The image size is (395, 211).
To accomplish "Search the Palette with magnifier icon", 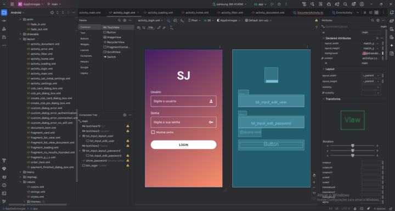I will [x=119, y=20].
